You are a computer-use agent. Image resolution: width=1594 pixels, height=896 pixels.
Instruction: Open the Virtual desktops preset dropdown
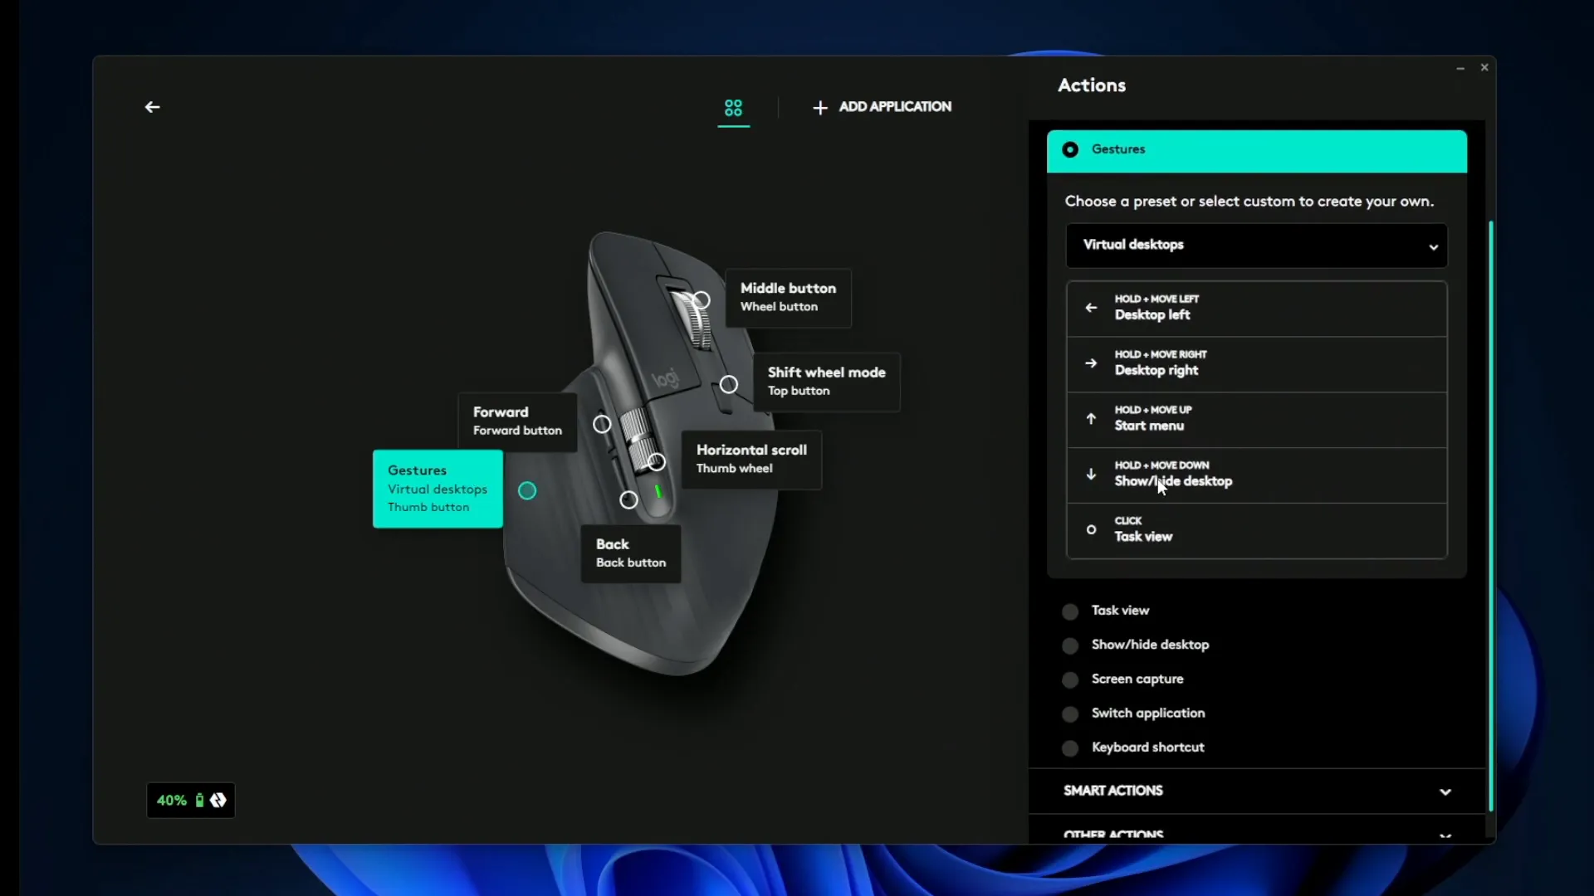[1256, 246]
